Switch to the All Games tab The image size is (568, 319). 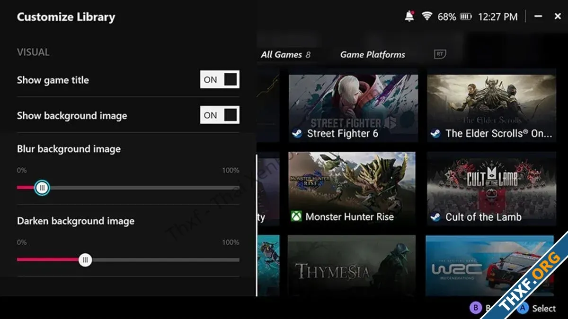pos(285,55)
